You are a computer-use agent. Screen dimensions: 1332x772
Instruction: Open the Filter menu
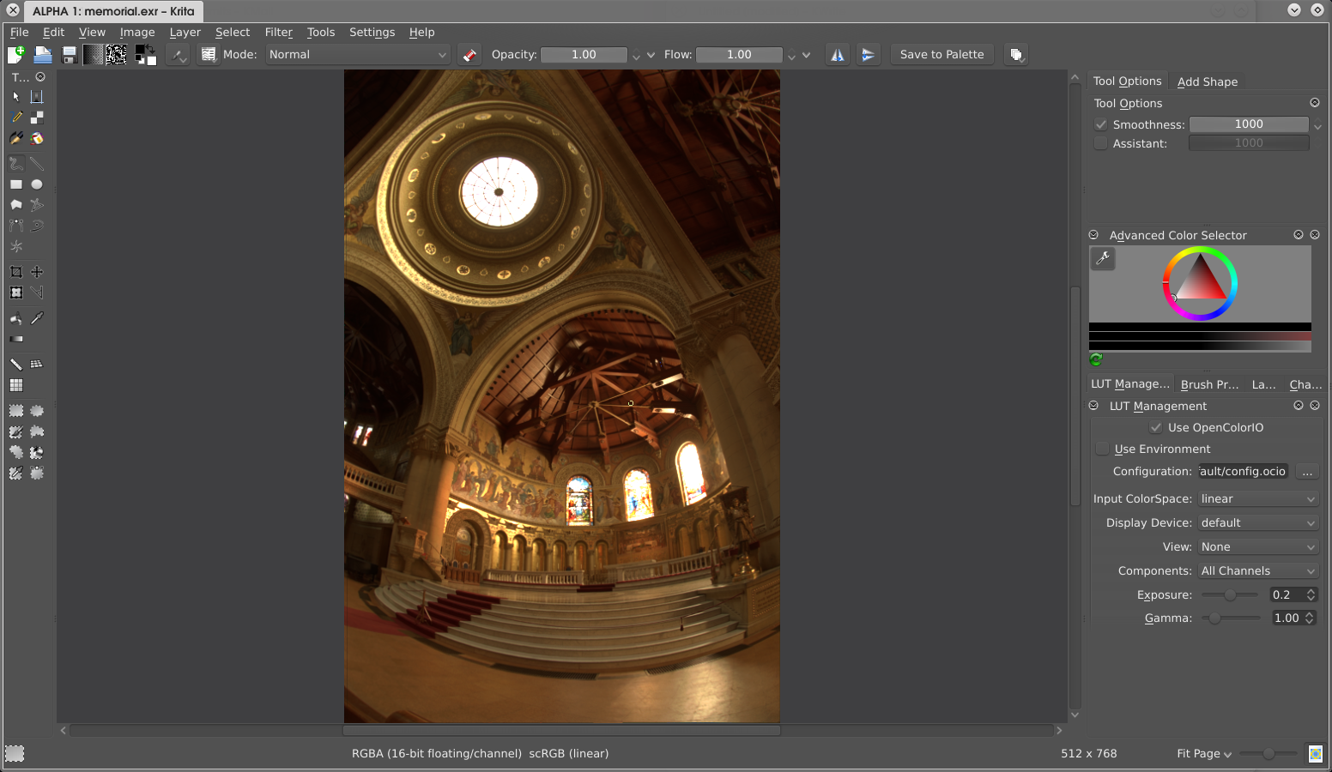click(x=278, y=33)
